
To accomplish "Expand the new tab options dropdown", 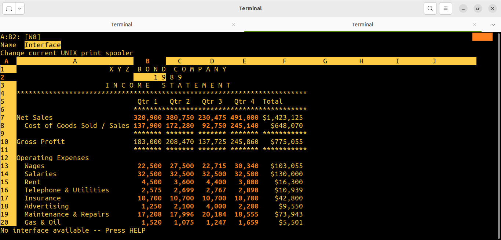I will point(20,8).
